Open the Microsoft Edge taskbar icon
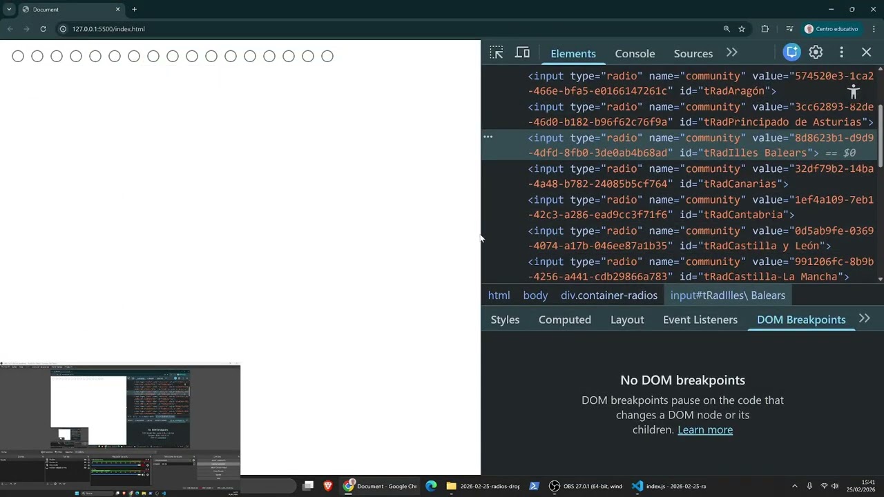 pyautogui.click(x=431, y=486)
